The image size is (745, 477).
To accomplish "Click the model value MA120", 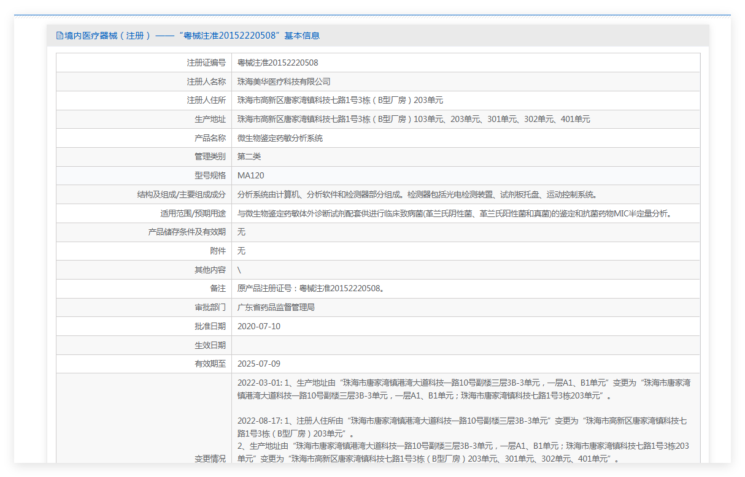I will pyautogui.click(x=251, y=175).
